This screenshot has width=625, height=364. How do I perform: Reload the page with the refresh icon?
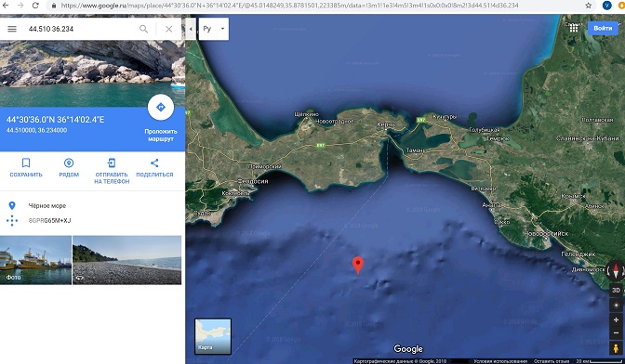35,6
